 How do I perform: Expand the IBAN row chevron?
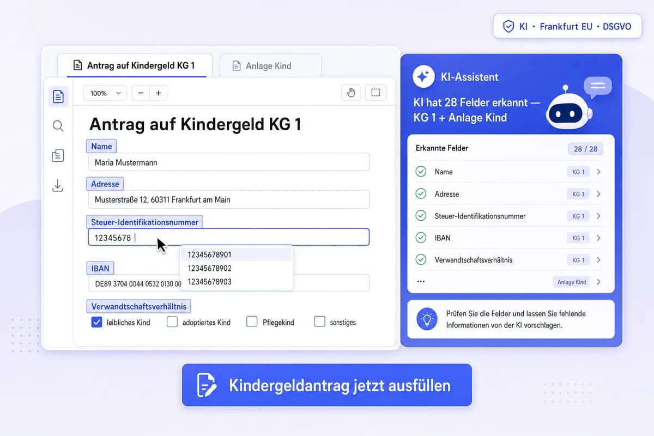click(x=598, y=238)
